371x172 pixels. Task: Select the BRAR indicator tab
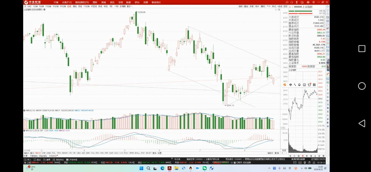(x=65, y=153)
